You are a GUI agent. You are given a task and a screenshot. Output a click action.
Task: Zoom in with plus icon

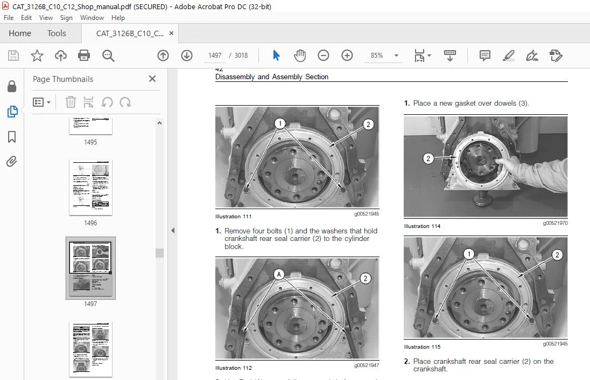[x=347, y=56]
